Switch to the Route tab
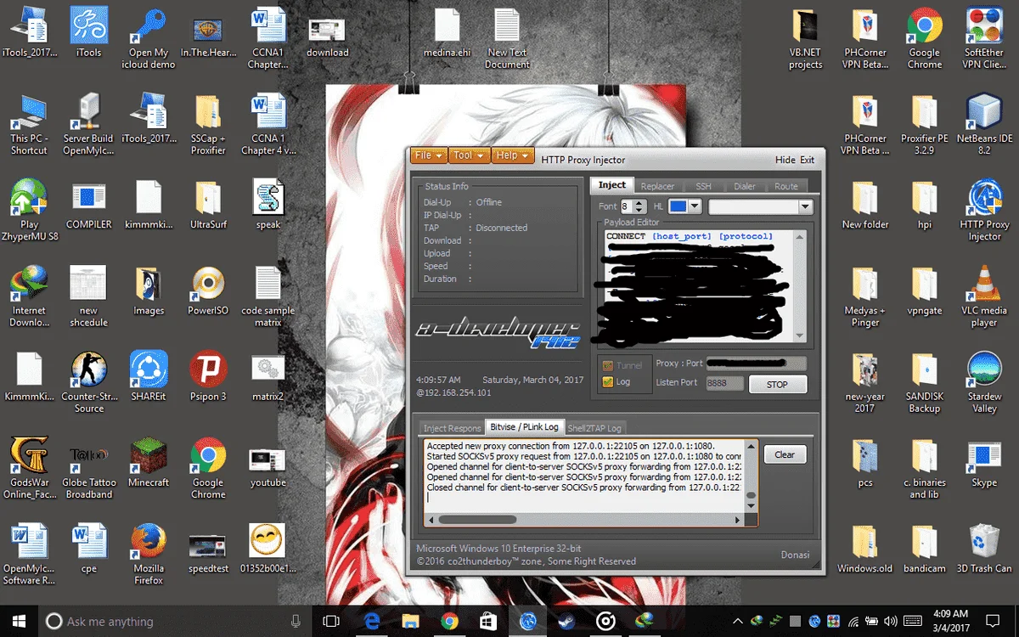 pyautogui.click(x=786, y=186)
